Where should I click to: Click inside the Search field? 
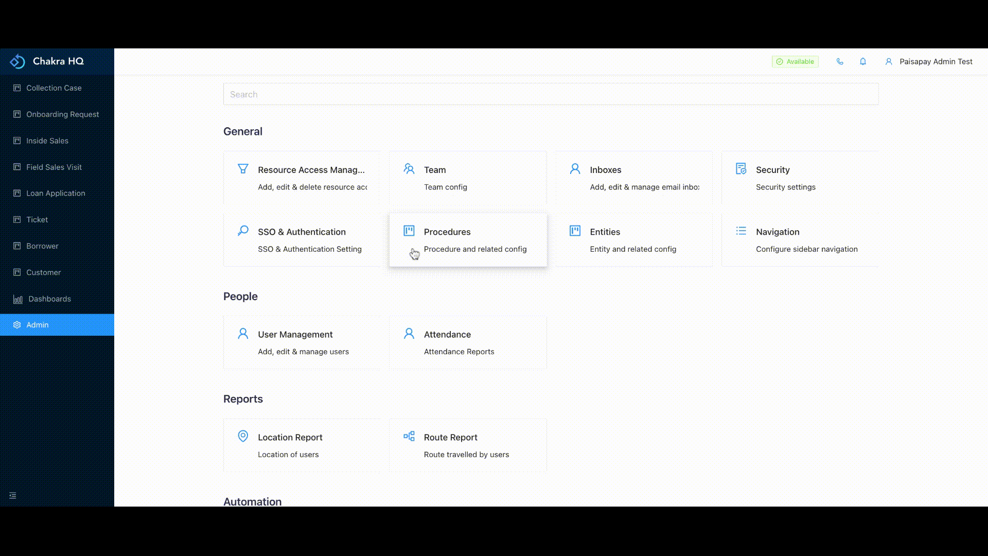click(x=550, y=94)
